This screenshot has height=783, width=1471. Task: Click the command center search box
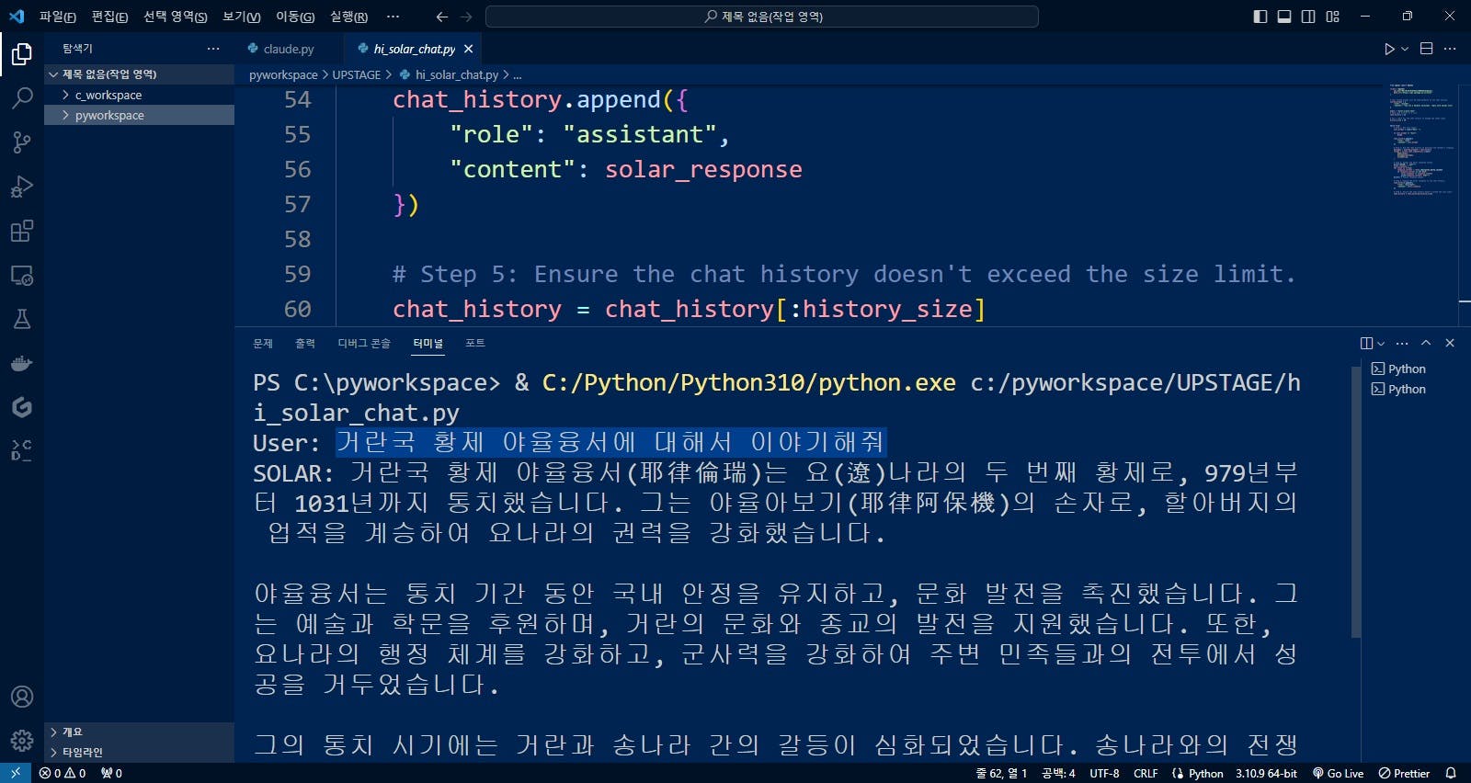tap(762, 17)
